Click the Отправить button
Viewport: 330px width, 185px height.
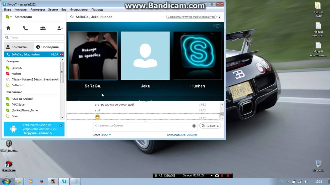pyautogui.click(x=210, y=126)
